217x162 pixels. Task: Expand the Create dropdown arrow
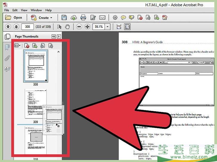pyautogui.click(x=51, y=18)
